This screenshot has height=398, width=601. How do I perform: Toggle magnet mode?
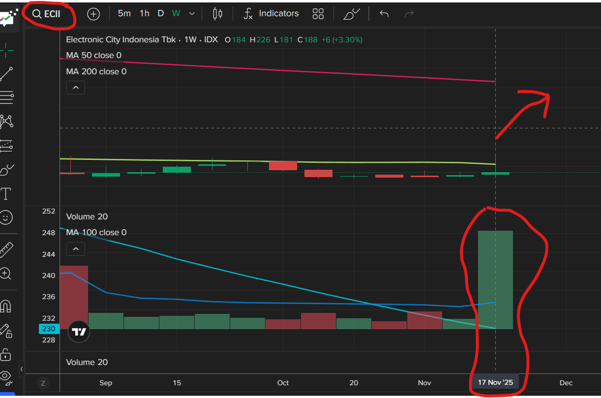[6, 306]
